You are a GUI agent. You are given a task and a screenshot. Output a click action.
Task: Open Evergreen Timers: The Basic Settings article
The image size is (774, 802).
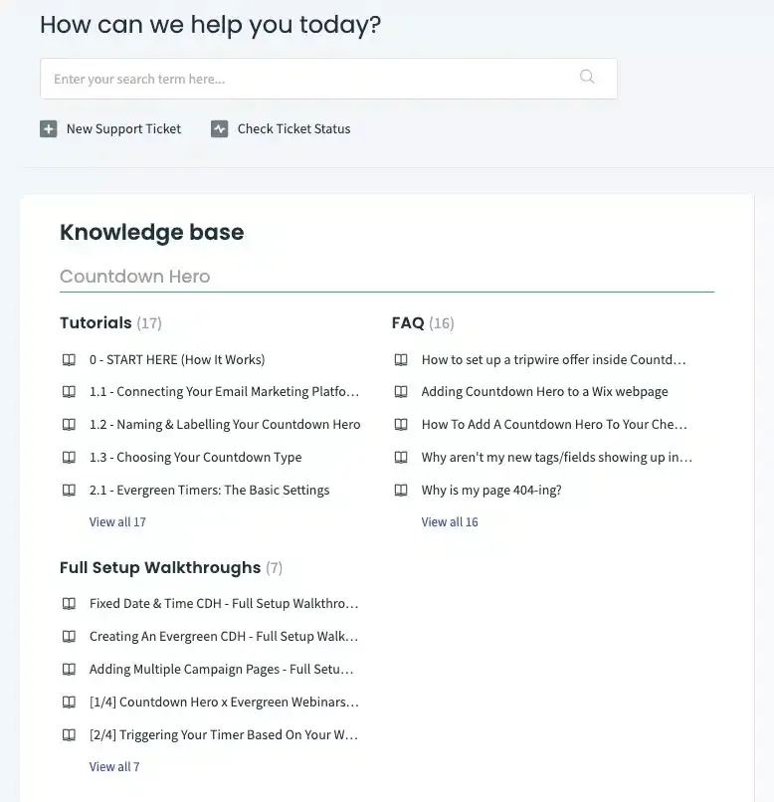[210, 490]
